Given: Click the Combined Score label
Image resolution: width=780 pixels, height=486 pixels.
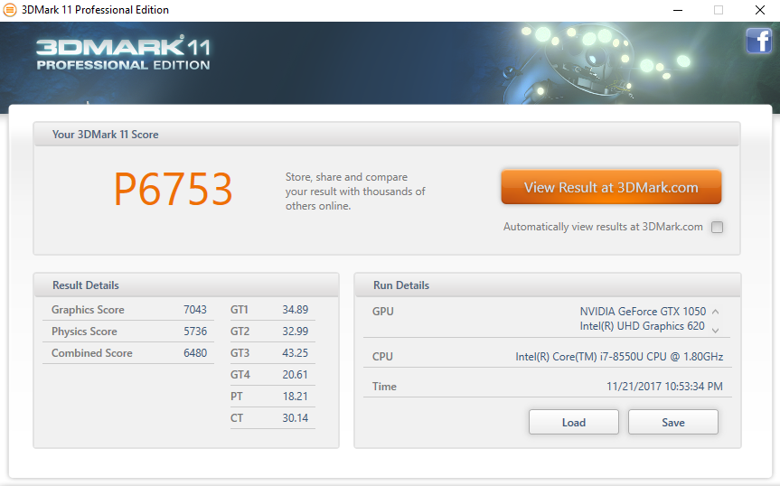Looking at the screenshot, I should click(92, 353).
